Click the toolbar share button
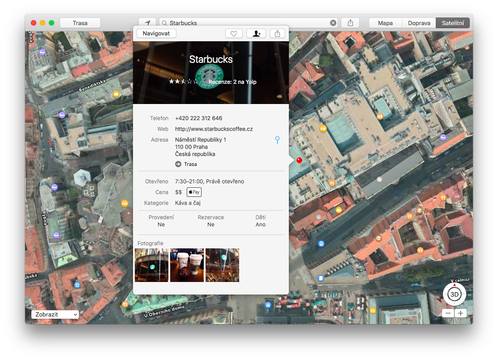Image resolution: width=498 pixels, height=360 pixels. pyautogui.click(x=350, y=23)
